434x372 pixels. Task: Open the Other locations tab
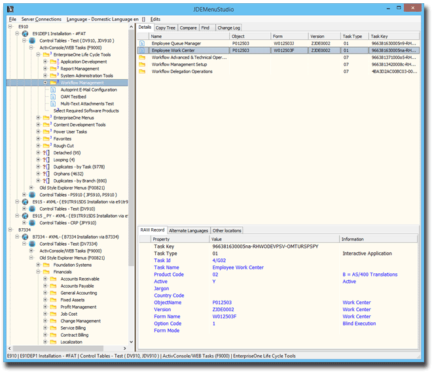pyautogui.click(x=226, y=231)
